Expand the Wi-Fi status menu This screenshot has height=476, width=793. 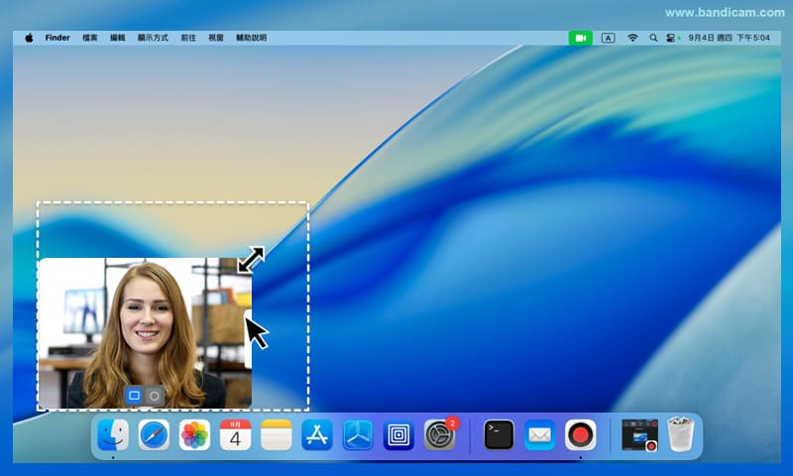632,38
